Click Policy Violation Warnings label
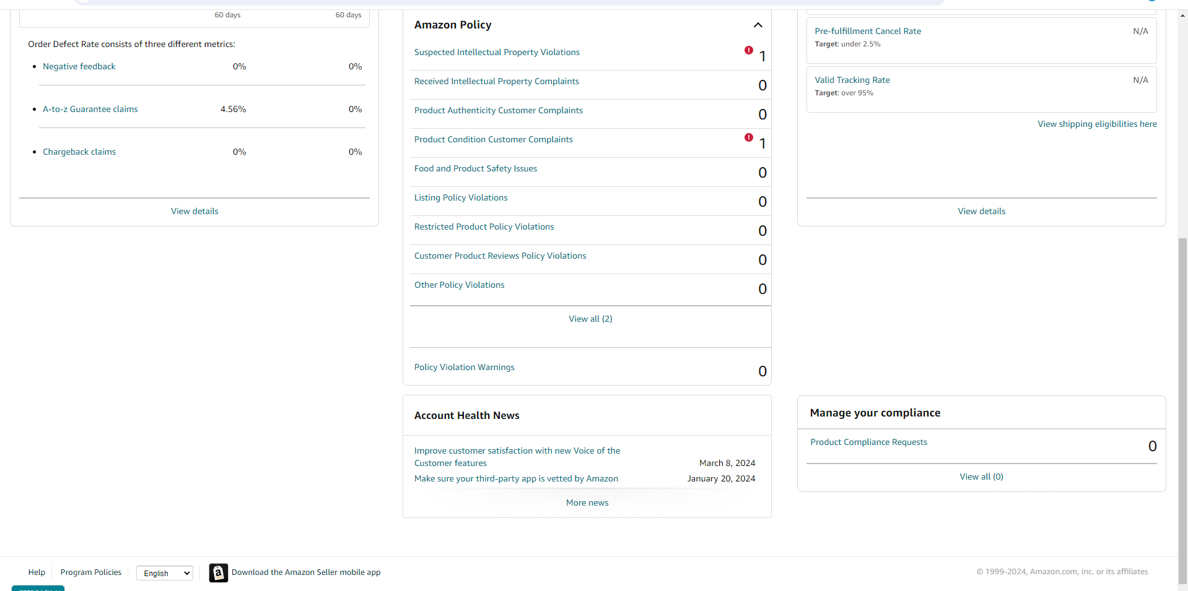 [464, 367]
